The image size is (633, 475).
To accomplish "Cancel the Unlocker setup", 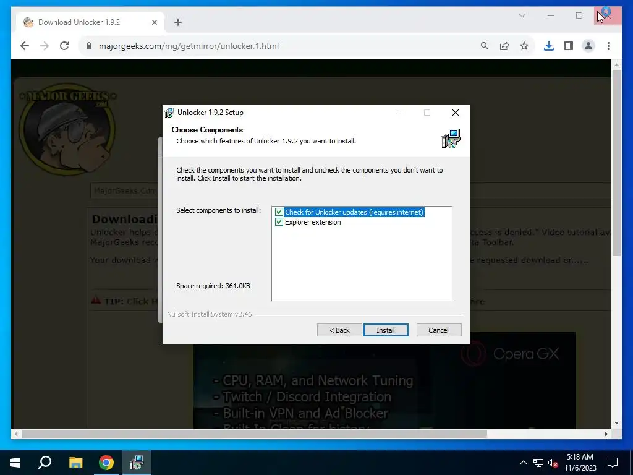I will [438, 330].
